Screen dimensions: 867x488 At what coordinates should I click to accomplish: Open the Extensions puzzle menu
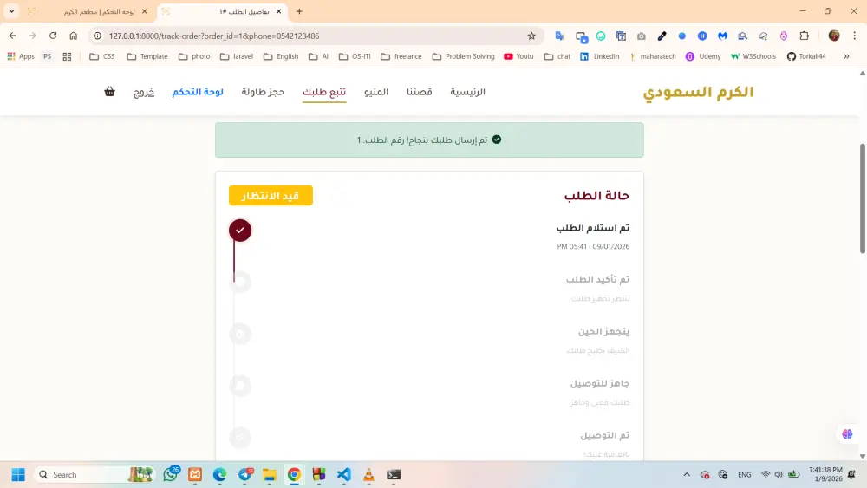(x=805, y=36)
